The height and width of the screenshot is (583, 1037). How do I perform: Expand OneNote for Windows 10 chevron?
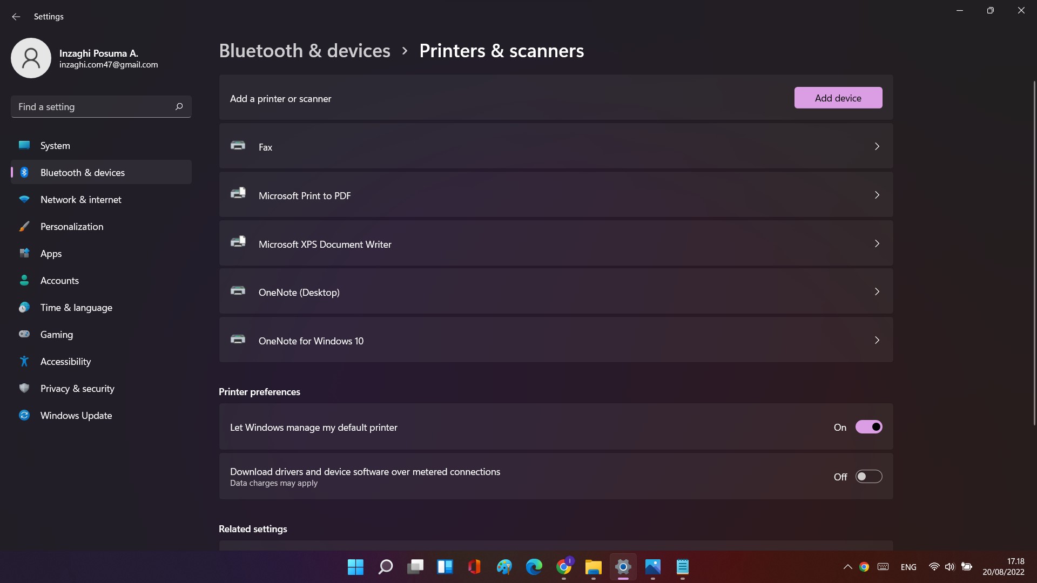[x=877, y=340]
